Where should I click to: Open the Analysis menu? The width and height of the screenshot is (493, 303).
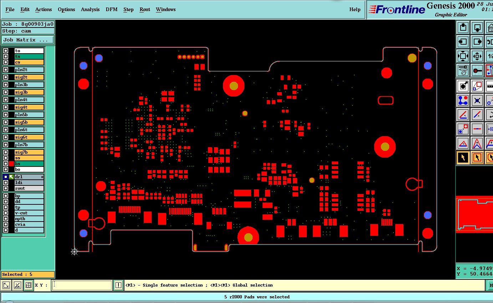90,9
